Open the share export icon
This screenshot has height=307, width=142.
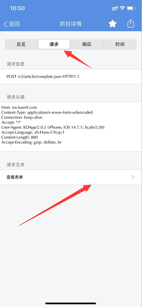(131, 24)
